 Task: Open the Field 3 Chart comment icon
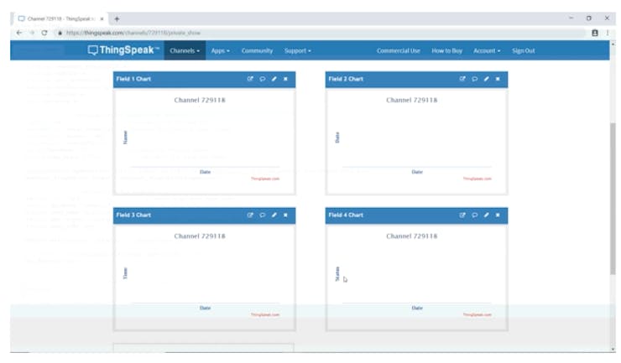point(262,215)
